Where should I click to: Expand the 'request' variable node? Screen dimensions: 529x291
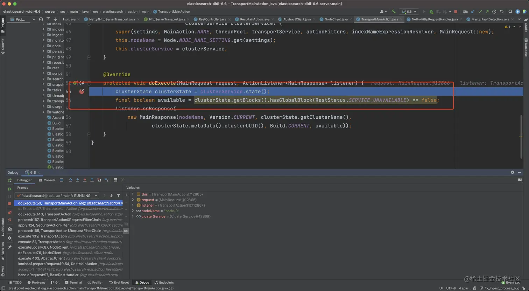click(133, 200)
